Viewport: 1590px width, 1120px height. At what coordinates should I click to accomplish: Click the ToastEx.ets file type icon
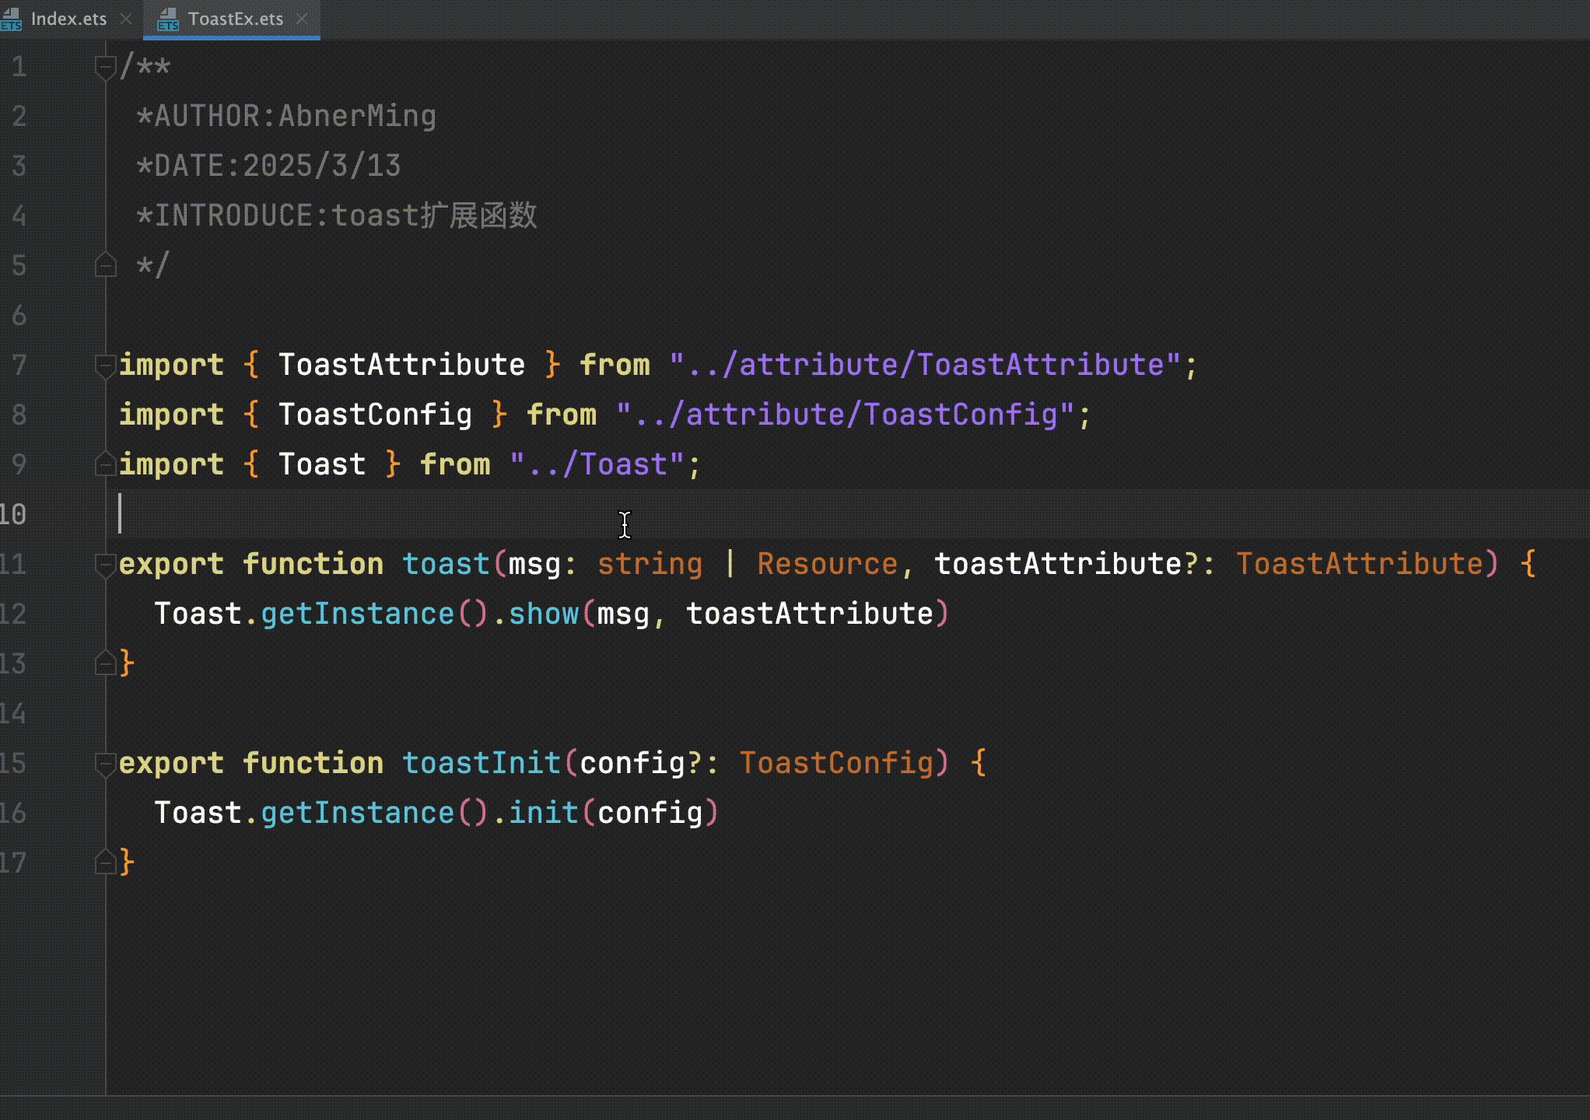click(x=167, y=19)
